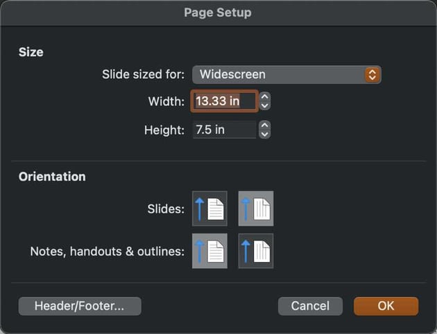This screenshot has height=334, width=437.
Task: Click the Page Setup title bar
Action: [x=218, y=12]
